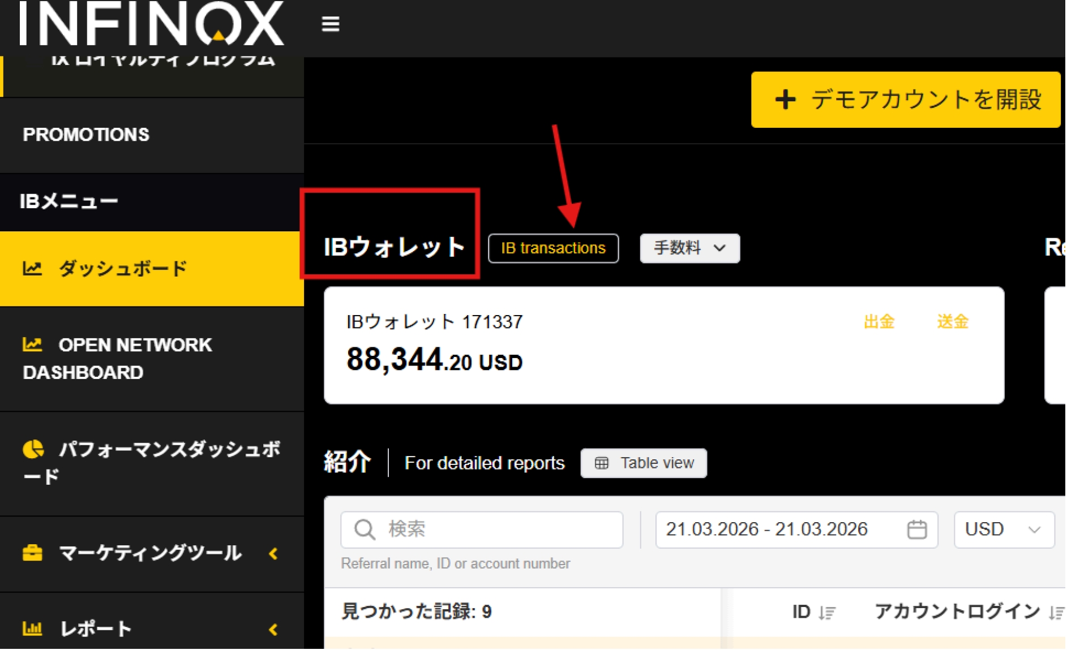Screen dimensions: 1067x650
Task: Select ダッシュボード in the sidebar
Action: (x=152, y=268)
